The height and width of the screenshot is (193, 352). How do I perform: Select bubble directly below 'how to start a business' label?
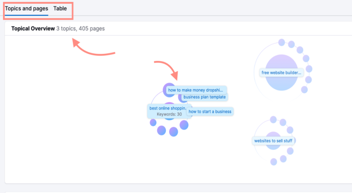click(x=184, y=125)
